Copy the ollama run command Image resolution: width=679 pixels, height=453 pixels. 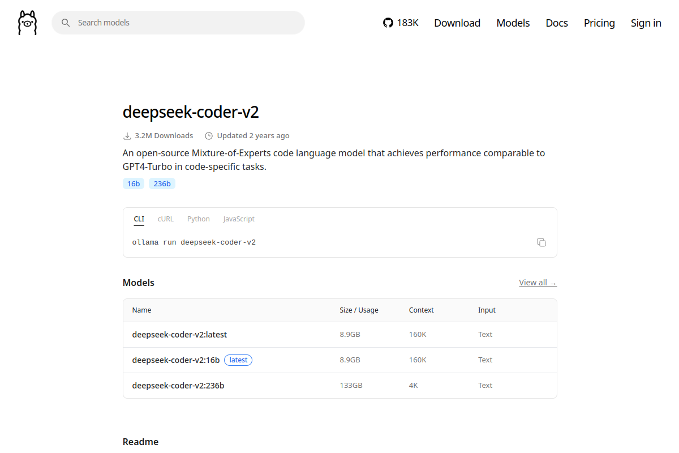542,242
